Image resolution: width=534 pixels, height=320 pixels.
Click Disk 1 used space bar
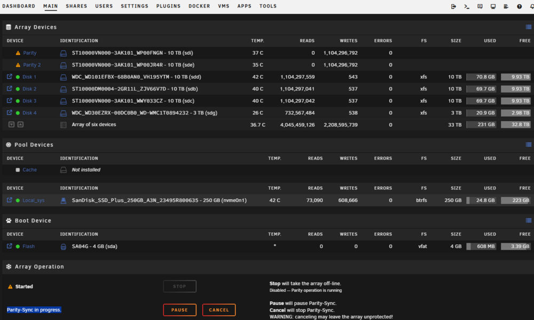point(481,77)
